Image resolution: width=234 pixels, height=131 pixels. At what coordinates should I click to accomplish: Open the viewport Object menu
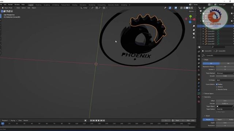(x=34, y=8)
